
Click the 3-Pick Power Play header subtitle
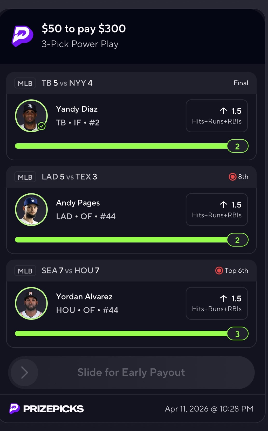click(x=80, y=44)
